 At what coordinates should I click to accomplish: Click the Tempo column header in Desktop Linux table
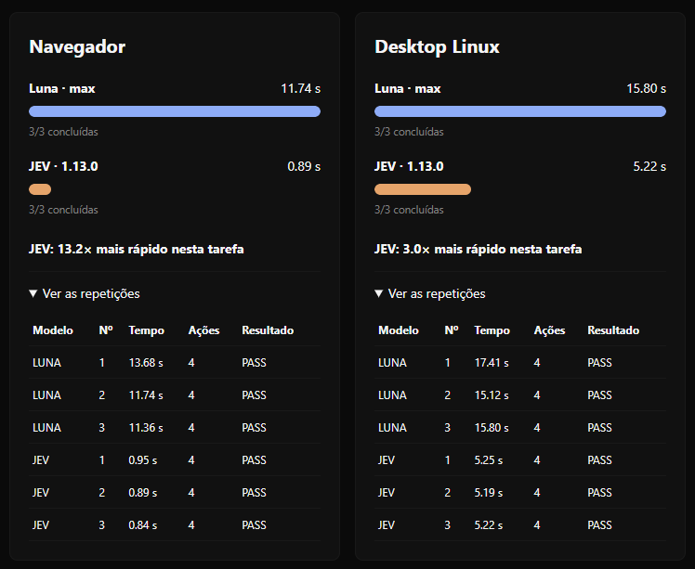click(492, 330)
